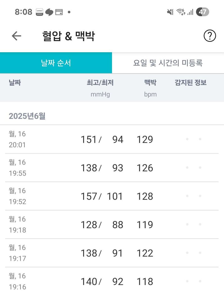Open the 19:17 reading of 138/91

[112, 253]
